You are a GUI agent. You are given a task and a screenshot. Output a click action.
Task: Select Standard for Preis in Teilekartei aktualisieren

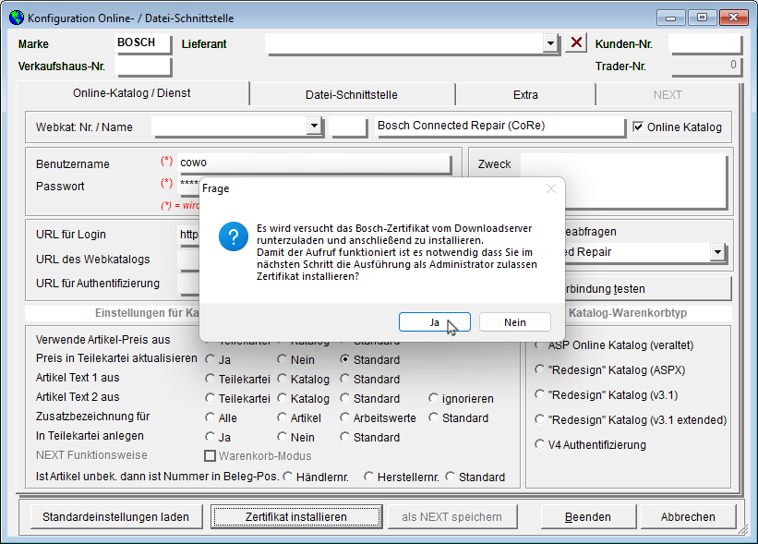(344, 359)
